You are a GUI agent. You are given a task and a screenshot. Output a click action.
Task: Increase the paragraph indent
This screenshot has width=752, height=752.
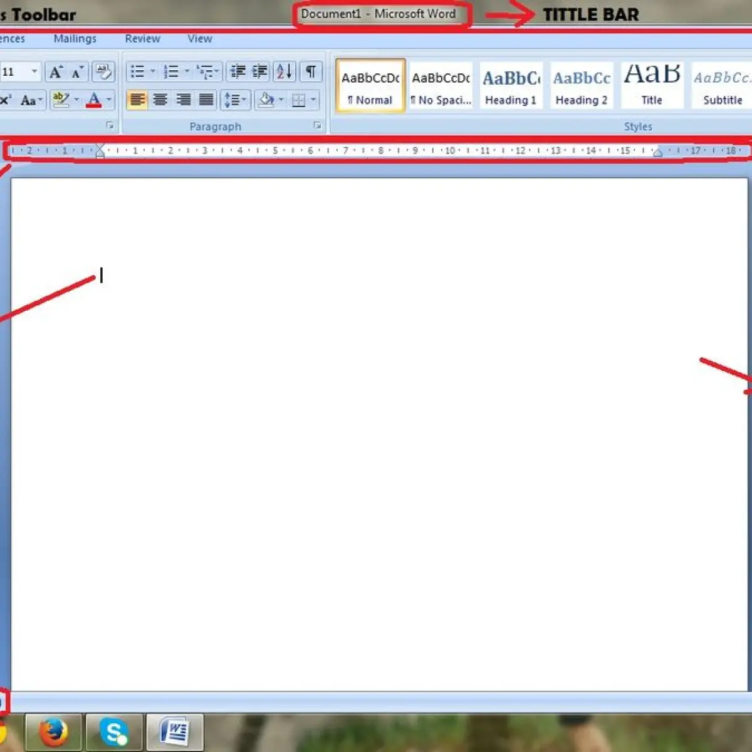(259, 71)
